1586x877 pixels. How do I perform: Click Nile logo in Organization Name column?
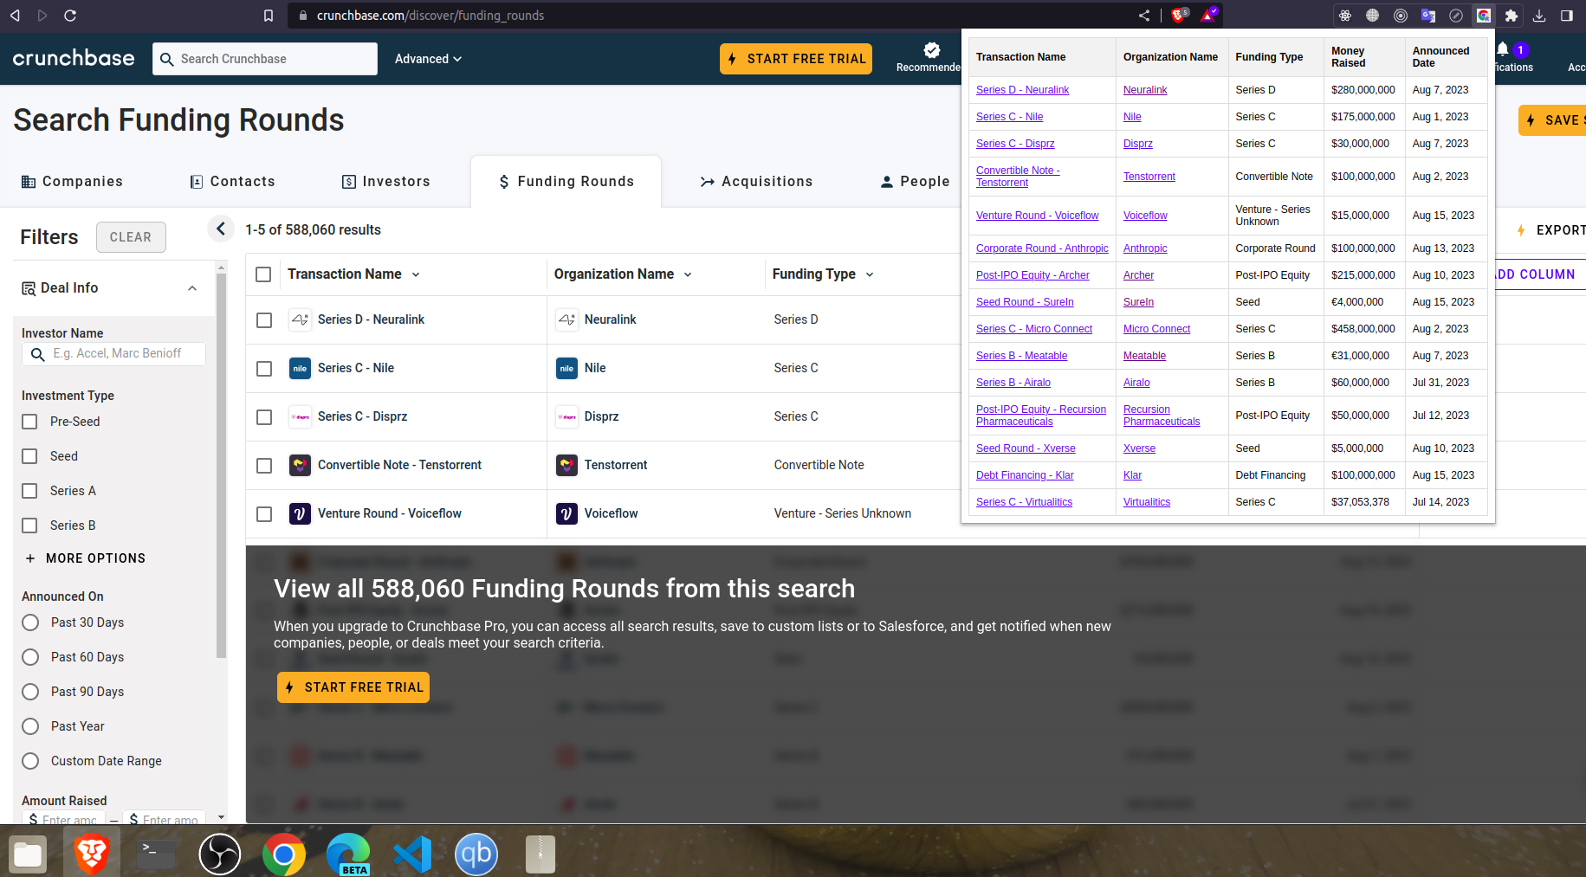(x=566, y=368)
